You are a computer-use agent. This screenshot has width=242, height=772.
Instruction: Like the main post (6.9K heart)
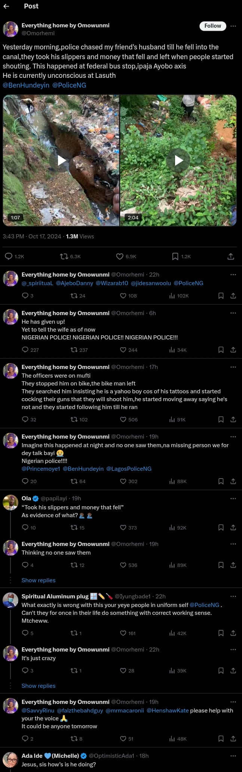pos(120,256)
